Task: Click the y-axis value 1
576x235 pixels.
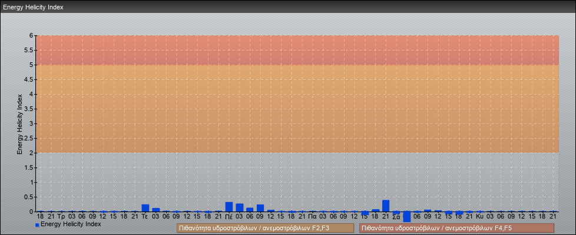Action: [x=32, y=182]
